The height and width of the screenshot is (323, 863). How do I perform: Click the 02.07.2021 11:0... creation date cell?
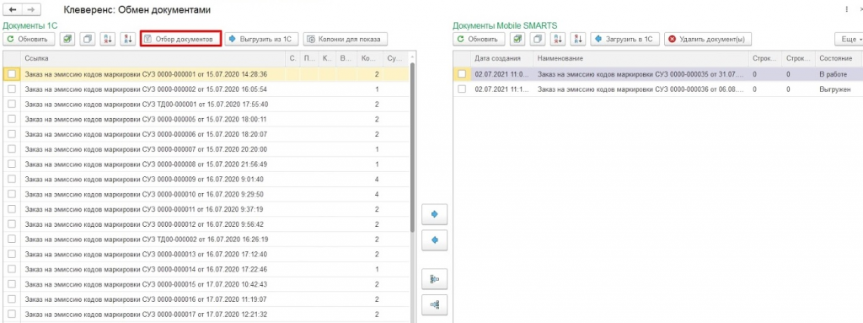501,74
